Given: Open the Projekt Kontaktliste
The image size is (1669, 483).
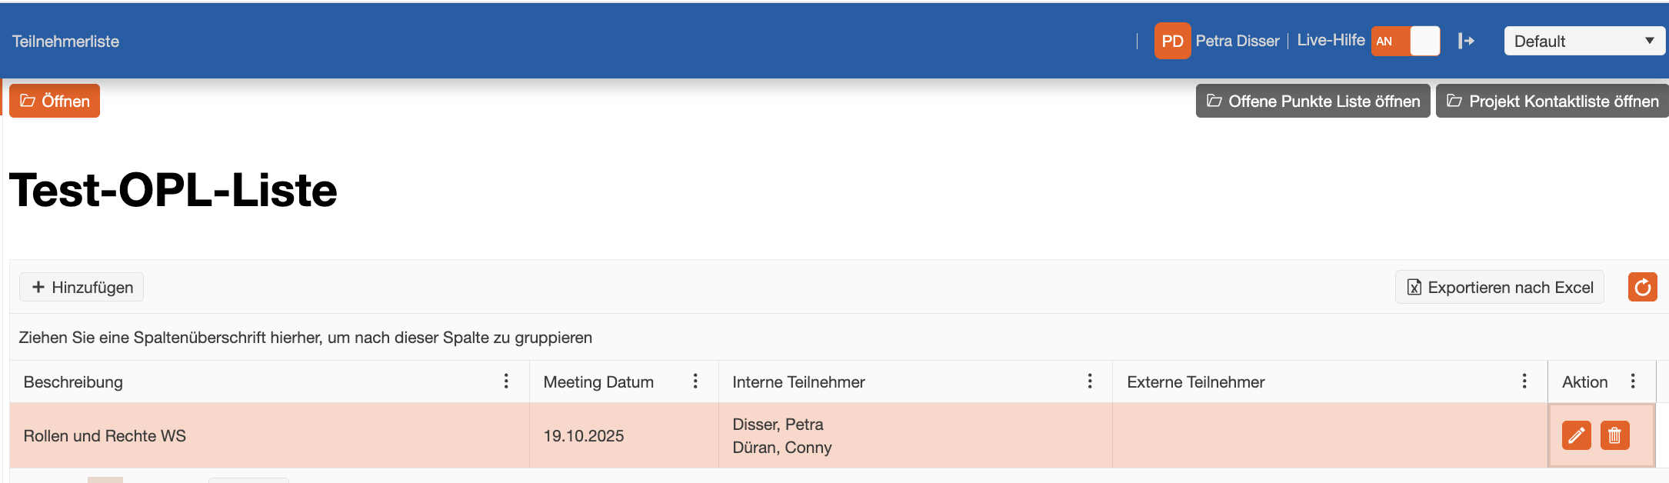Looking at the screenshot, I should [1551, 101].
